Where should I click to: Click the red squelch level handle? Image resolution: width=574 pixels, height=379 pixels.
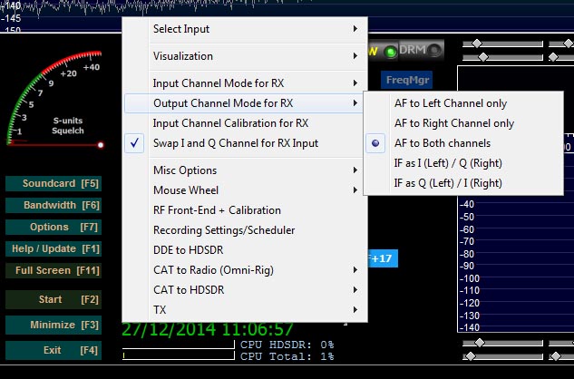tap(101, 145)
